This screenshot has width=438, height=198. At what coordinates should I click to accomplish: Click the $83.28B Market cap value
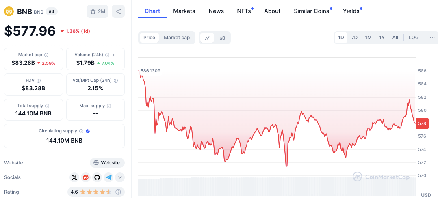click(23, 63)
